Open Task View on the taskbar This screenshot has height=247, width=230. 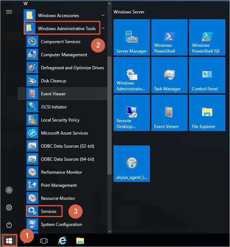(x=44, y=241)
